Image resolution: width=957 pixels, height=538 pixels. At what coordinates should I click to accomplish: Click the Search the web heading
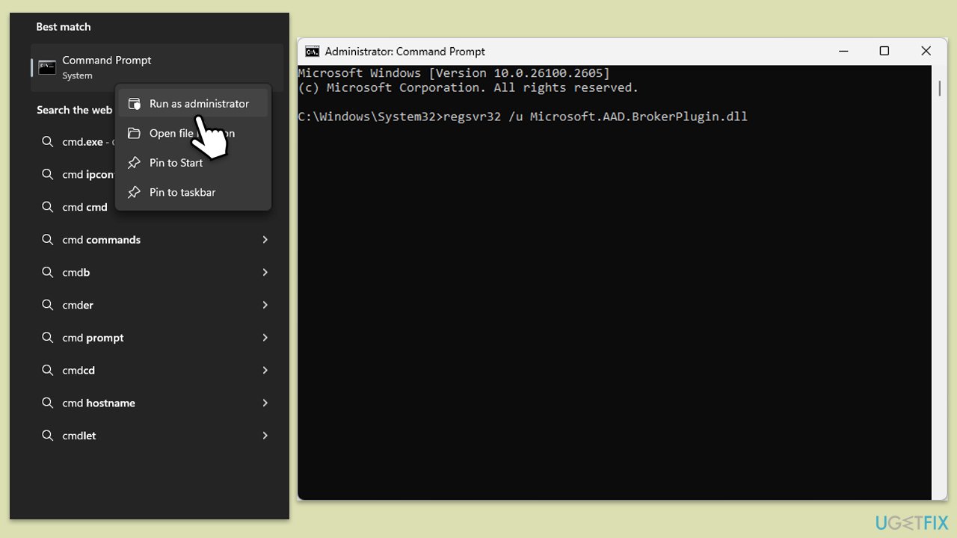point(74,110)
